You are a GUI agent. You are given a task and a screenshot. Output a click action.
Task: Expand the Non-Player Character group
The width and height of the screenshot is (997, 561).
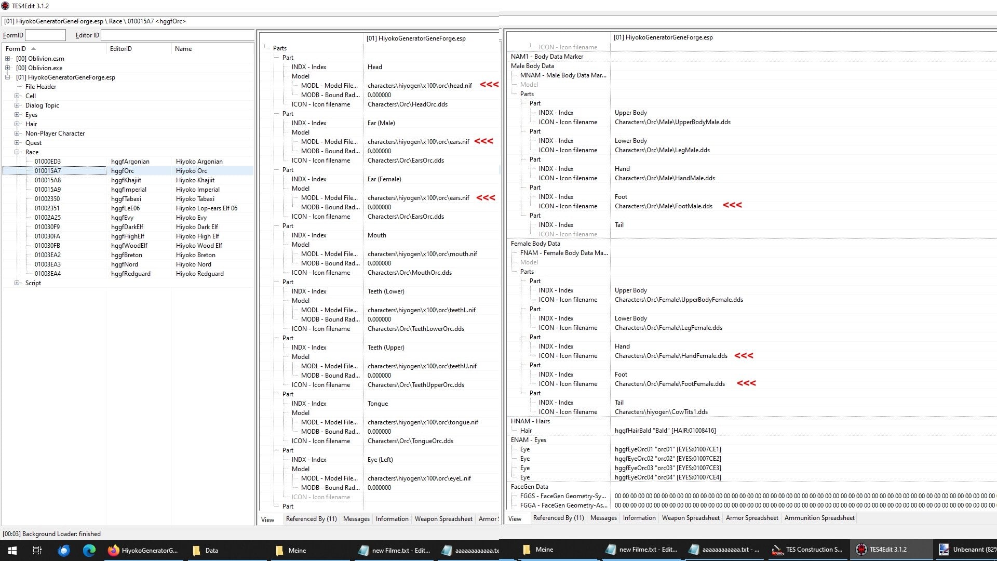coord(17,133)
